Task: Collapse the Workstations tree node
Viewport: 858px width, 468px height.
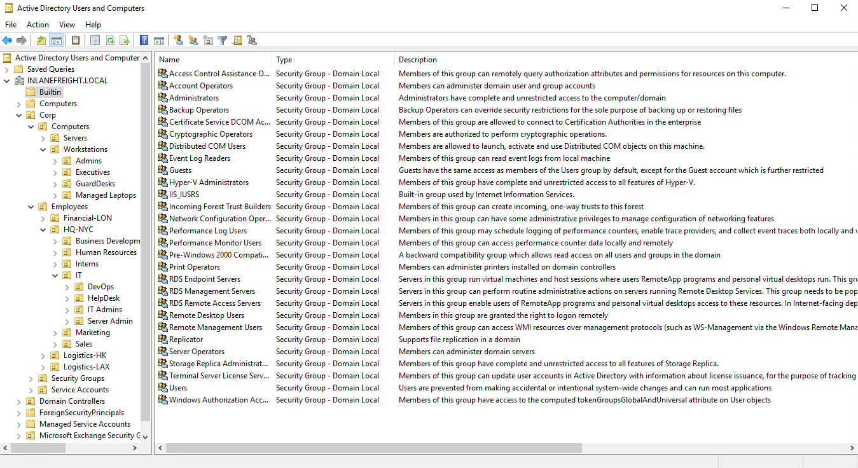Action: pyautogui.click(x=43, y=149)
